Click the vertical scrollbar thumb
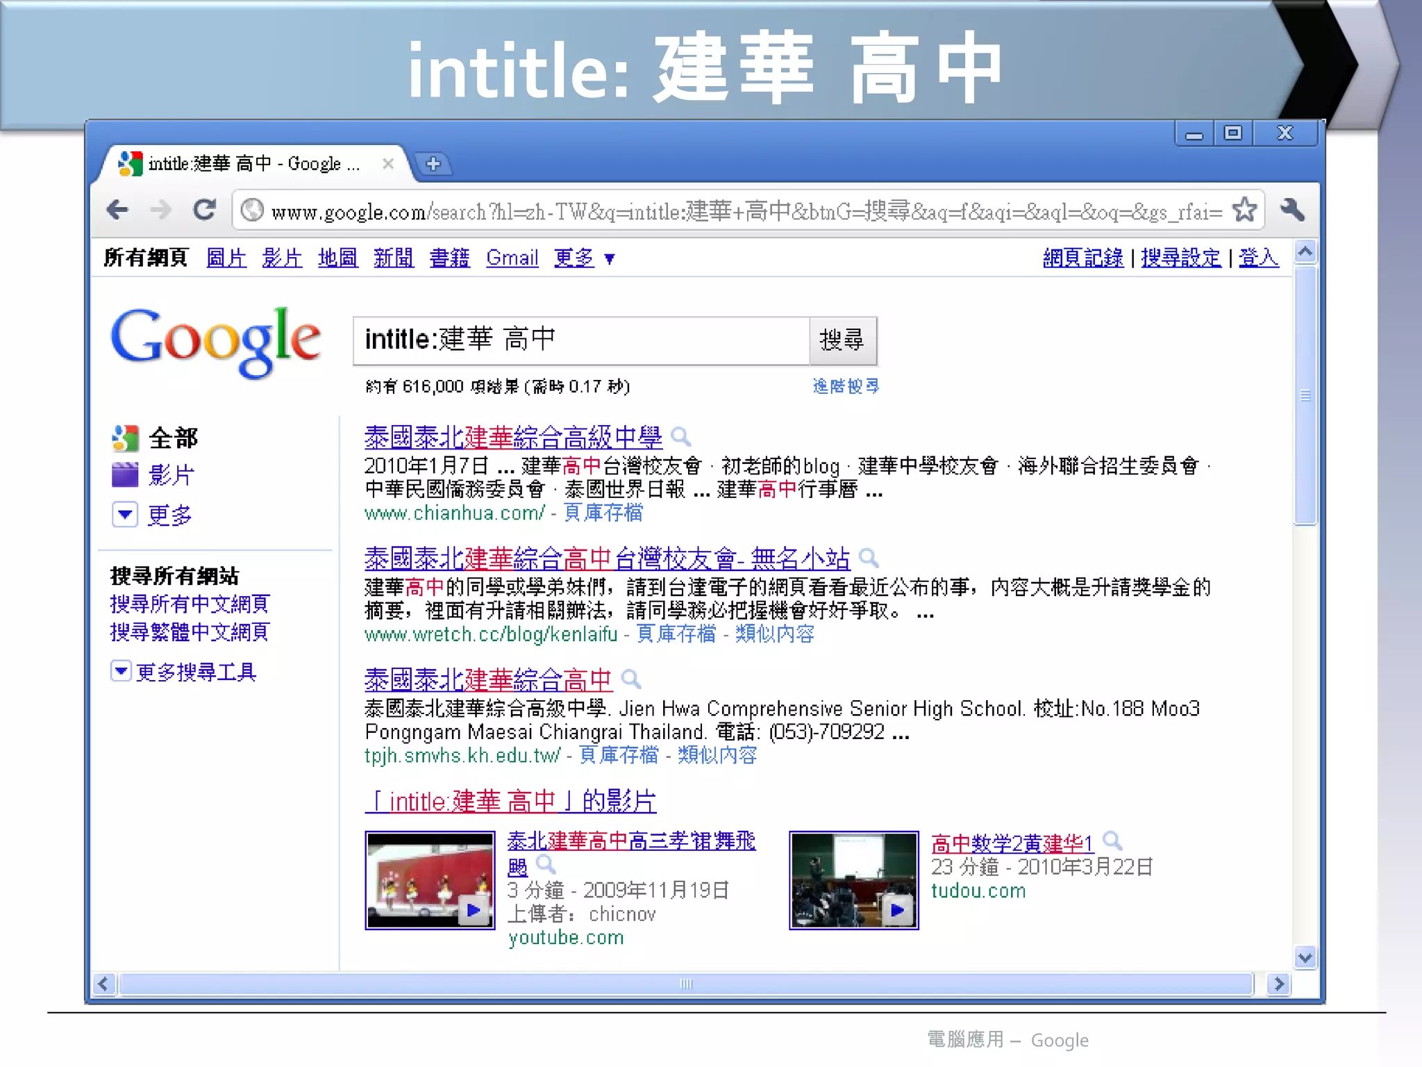This screenshot has width=1422, height=1067. click(x=1305, y=396)
